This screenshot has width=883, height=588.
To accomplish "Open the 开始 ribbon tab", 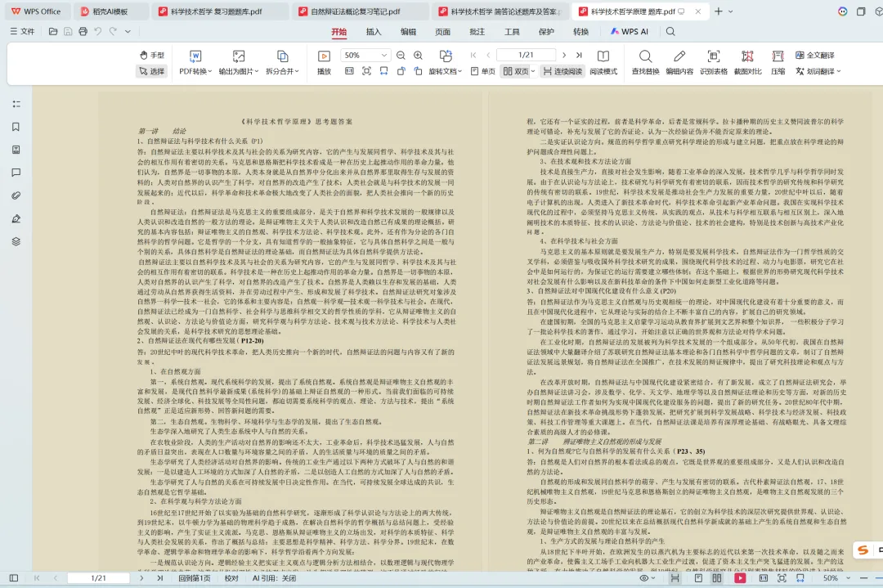I will coord(339,32).
